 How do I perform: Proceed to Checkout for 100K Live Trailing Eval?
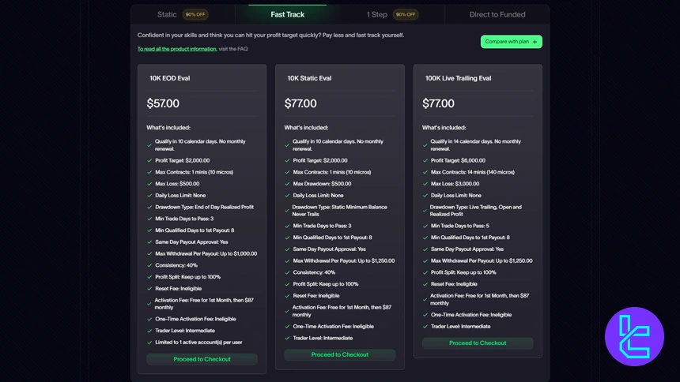[478, 343]
